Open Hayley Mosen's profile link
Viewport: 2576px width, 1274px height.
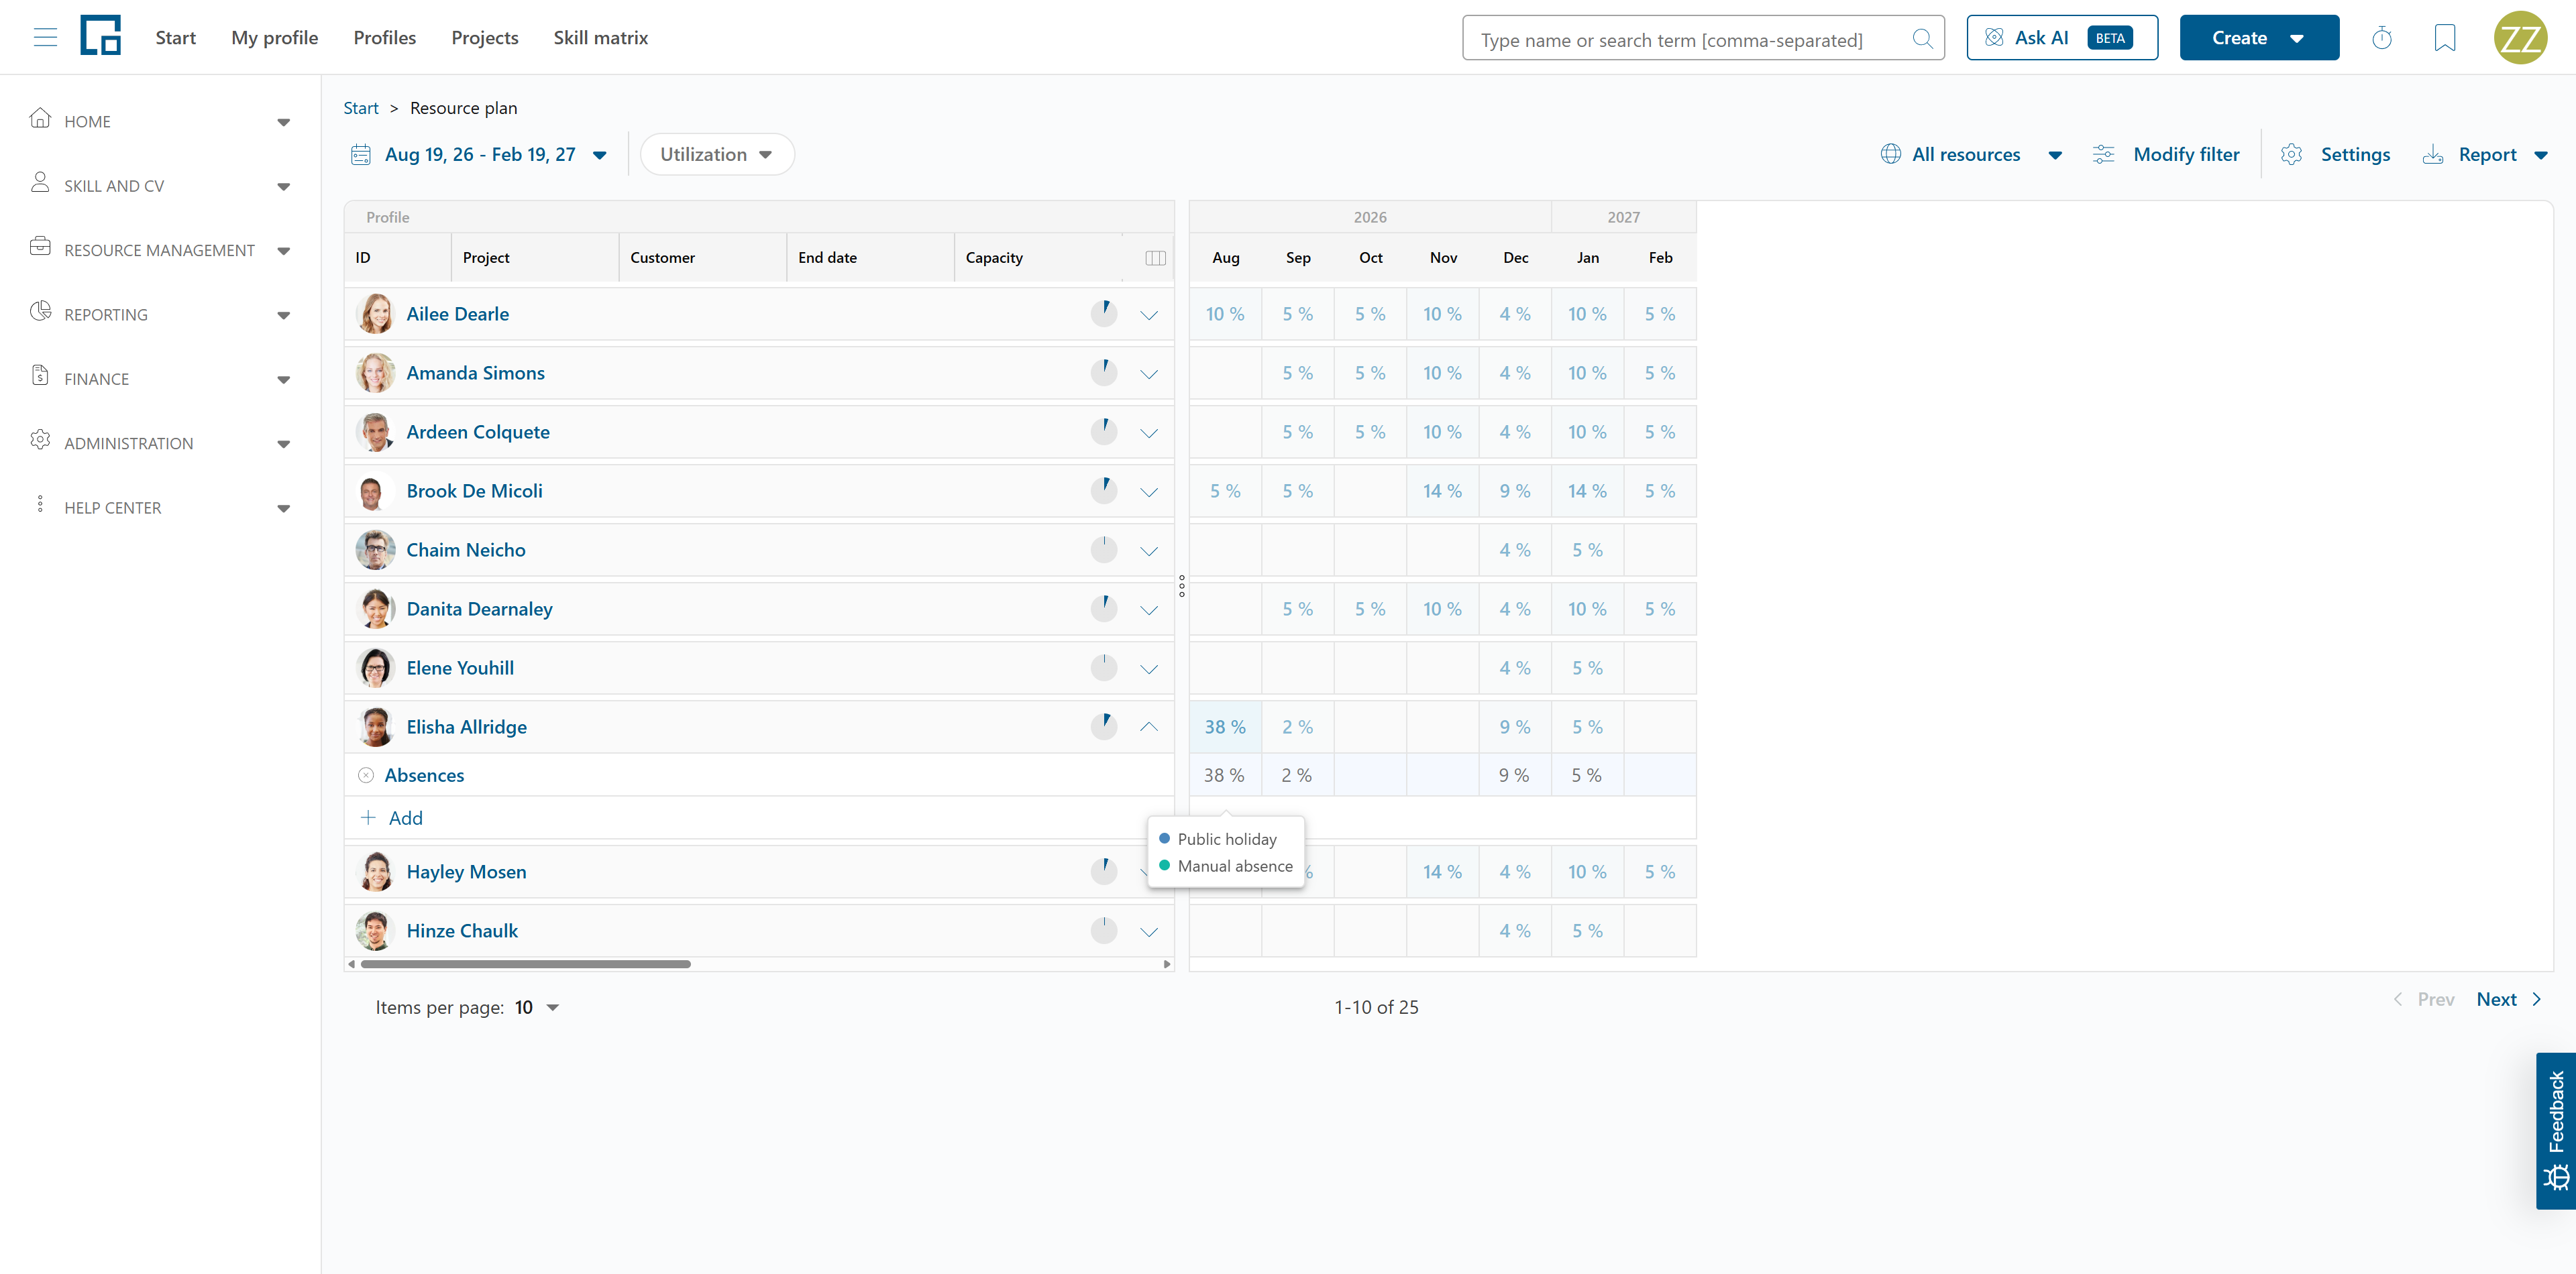(x=466, y=871)
